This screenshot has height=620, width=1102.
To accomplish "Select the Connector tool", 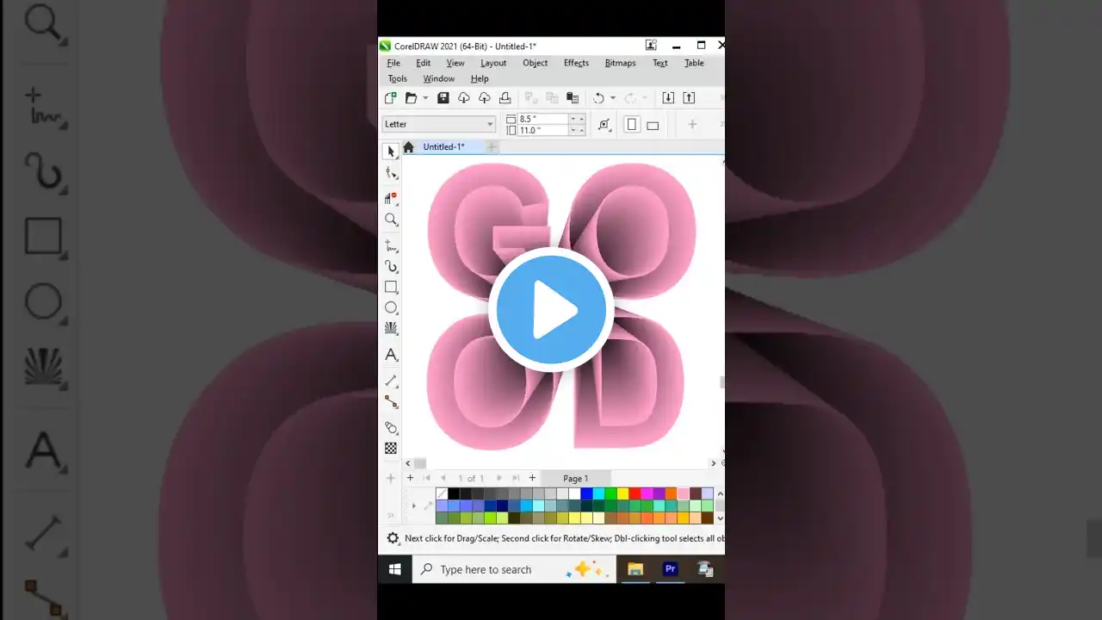I will coord(391,401).
